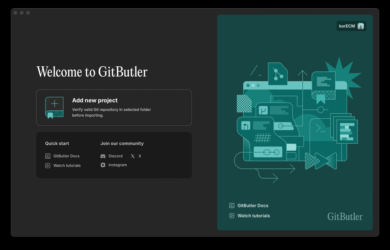Click the Welcome to GitButler heading

[92, 72]
